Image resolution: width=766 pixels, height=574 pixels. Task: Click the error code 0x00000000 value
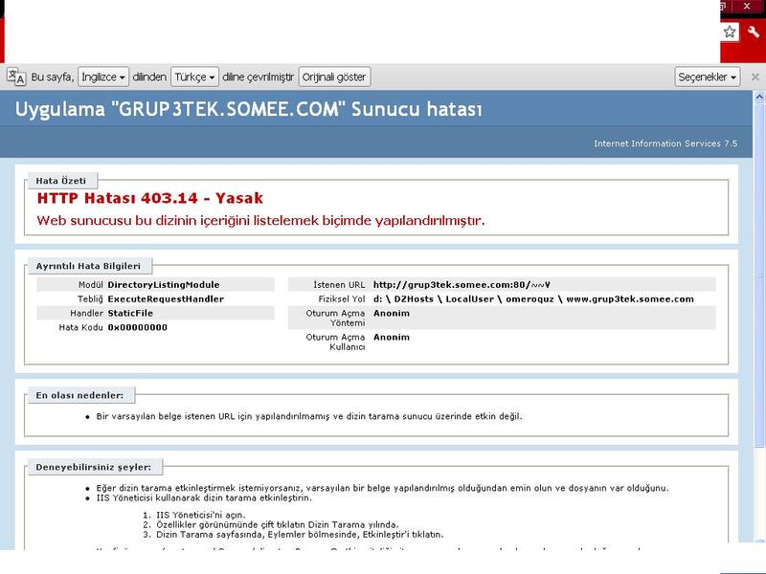(x=138, y=327)
